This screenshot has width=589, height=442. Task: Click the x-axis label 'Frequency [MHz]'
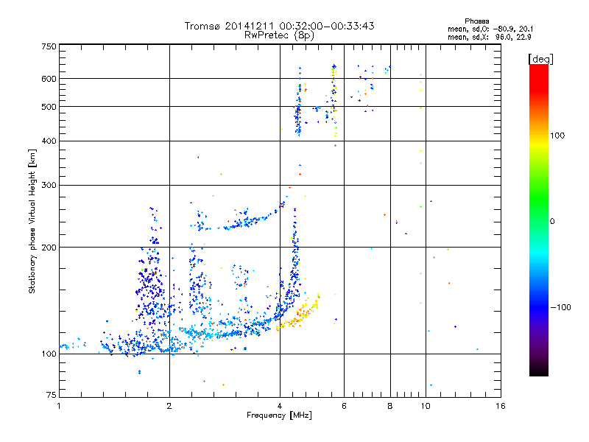click(279, 415)
